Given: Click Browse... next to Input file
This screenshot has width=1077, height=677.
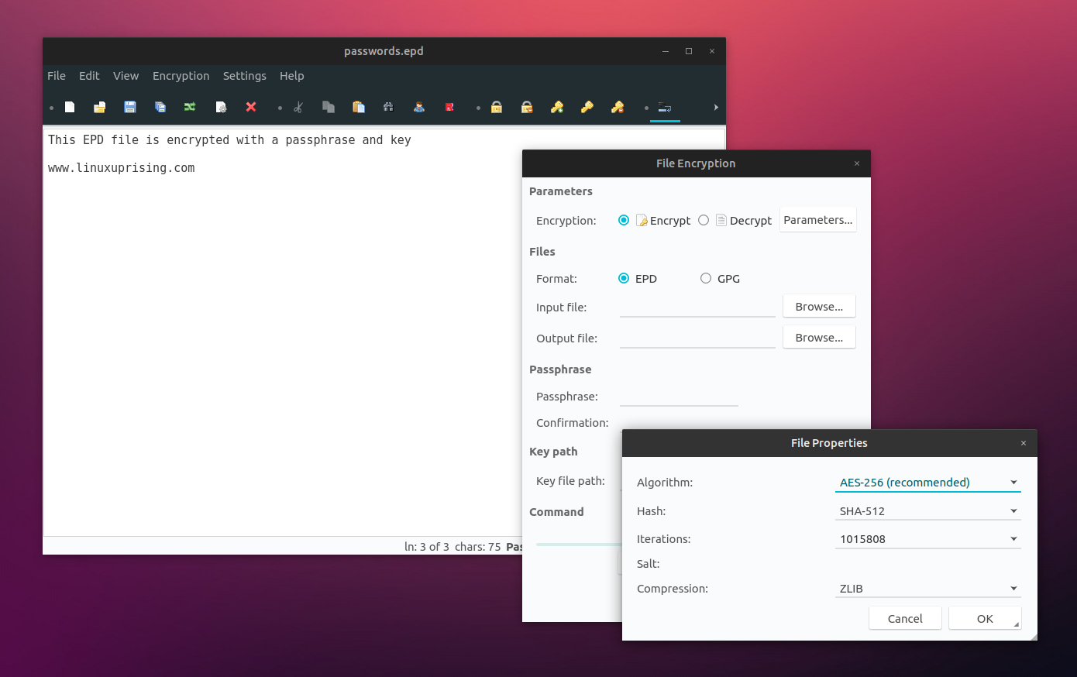Looking at the screenshot, I should click(x=819, y=307).
